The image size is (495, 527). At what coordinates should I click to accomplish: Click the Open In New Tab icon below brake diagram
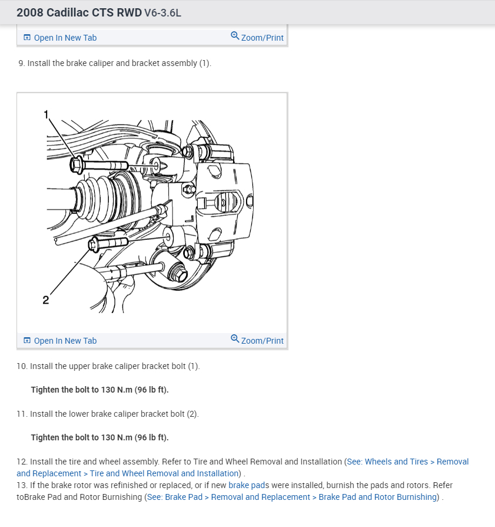(27, 340)
